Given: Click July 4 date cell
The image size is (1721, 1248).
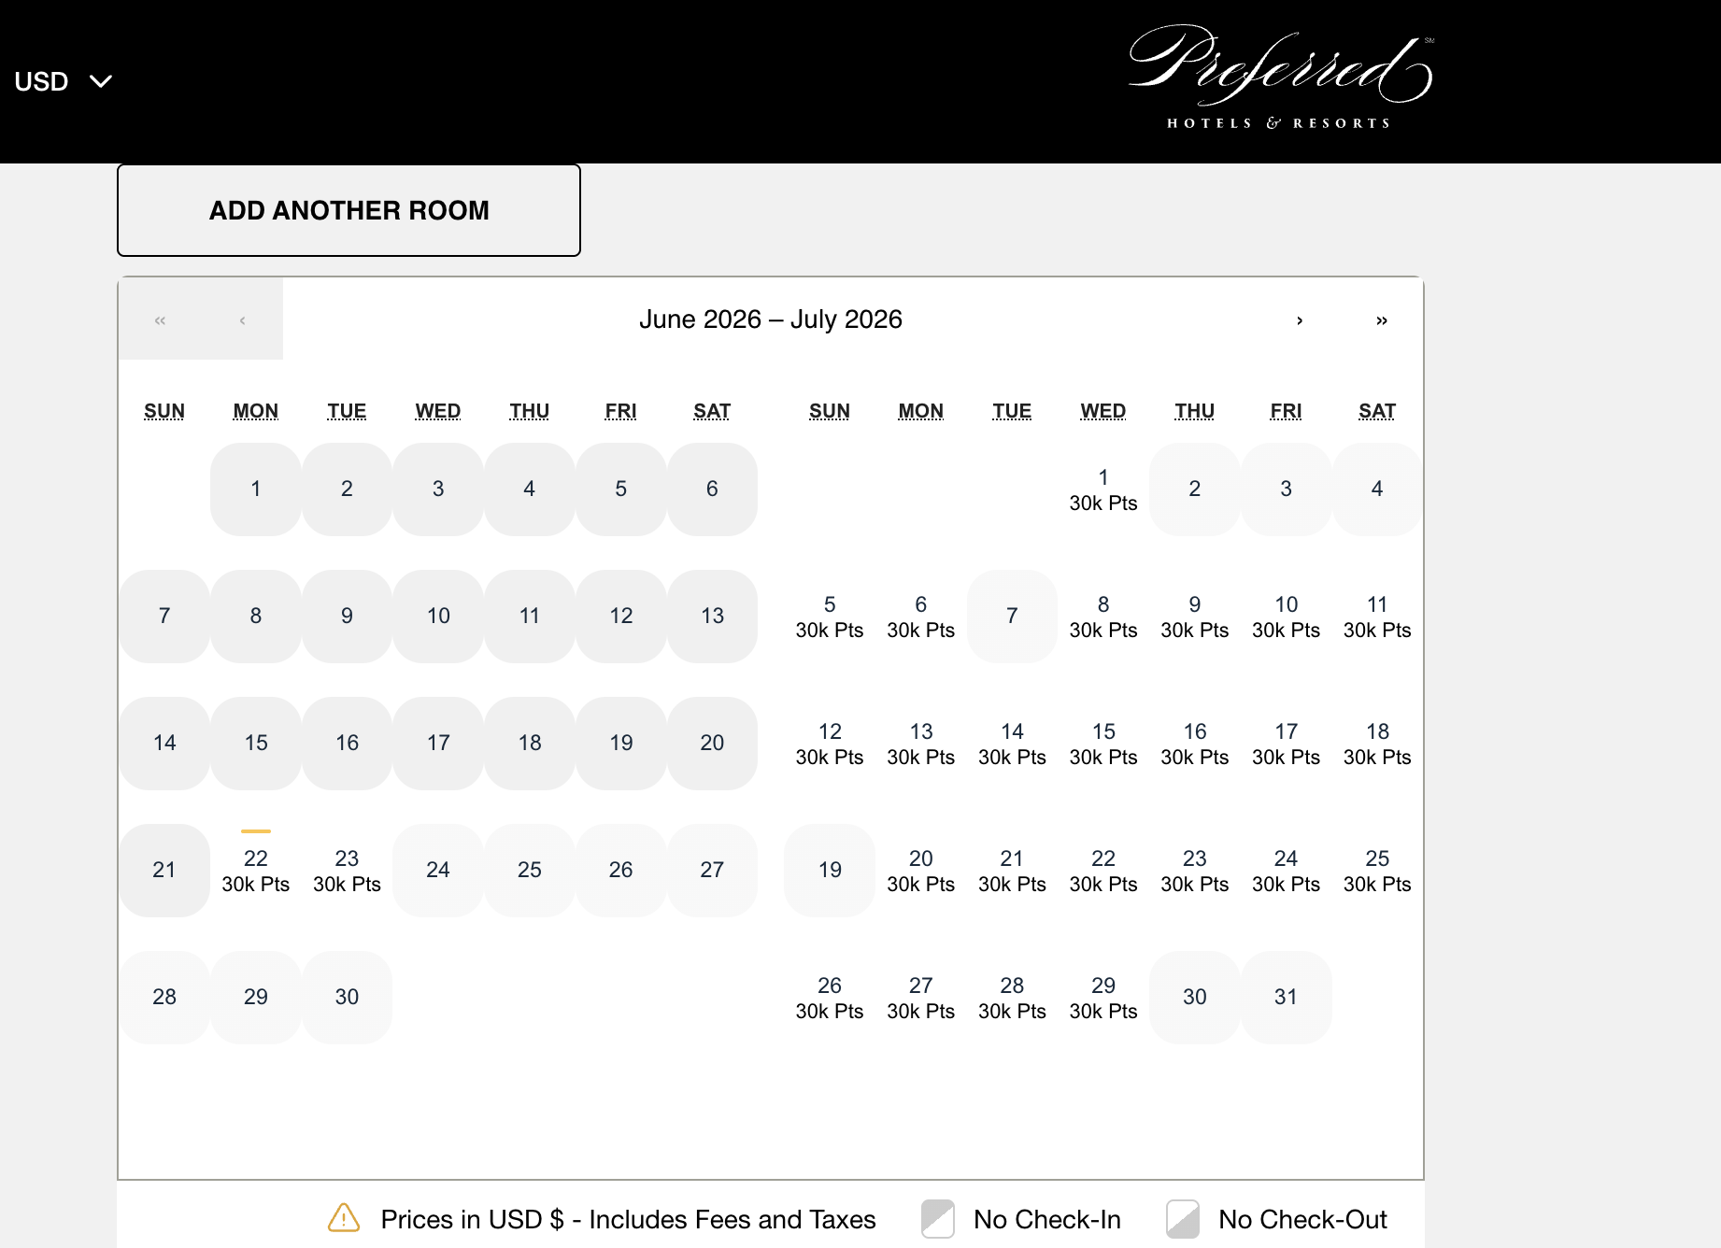Looking at the screenshot, I should pyautogui.click(x=1377, y=489).
